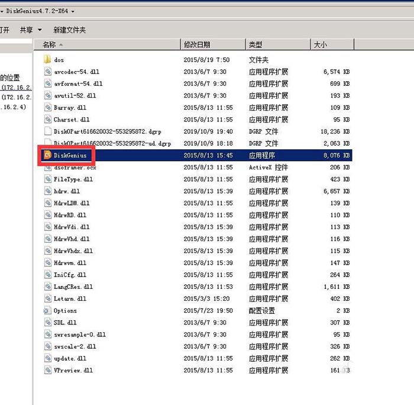414x405 pixels.
Task: Expand the DiskGenius4.7.2-X64 address path dropdown
Action: tap(73, 11)
